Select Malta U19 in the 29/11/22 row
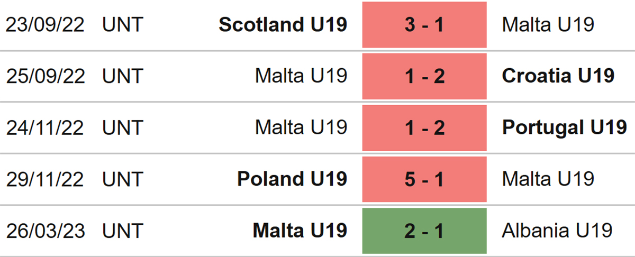This screenshot has width=635, height=257. coord(548,179)
